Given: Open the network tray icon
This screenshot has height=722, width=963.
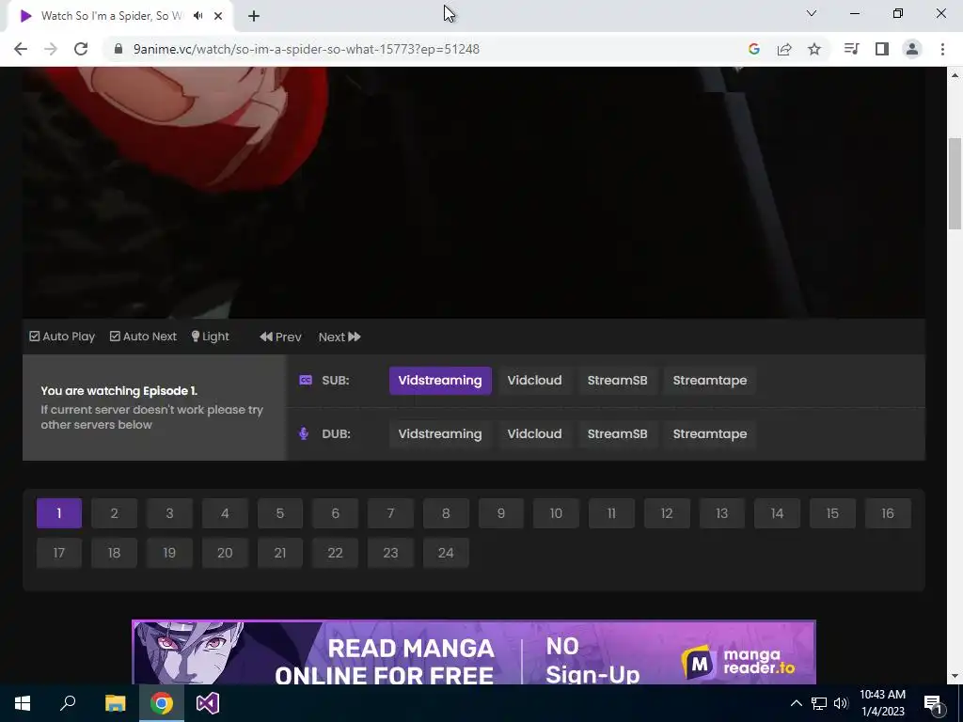Looking at the screenshot, I should pyautogui.click(x=819, y=703).
